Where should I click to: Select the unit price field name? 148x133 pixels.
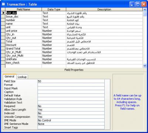pos(23,31)
